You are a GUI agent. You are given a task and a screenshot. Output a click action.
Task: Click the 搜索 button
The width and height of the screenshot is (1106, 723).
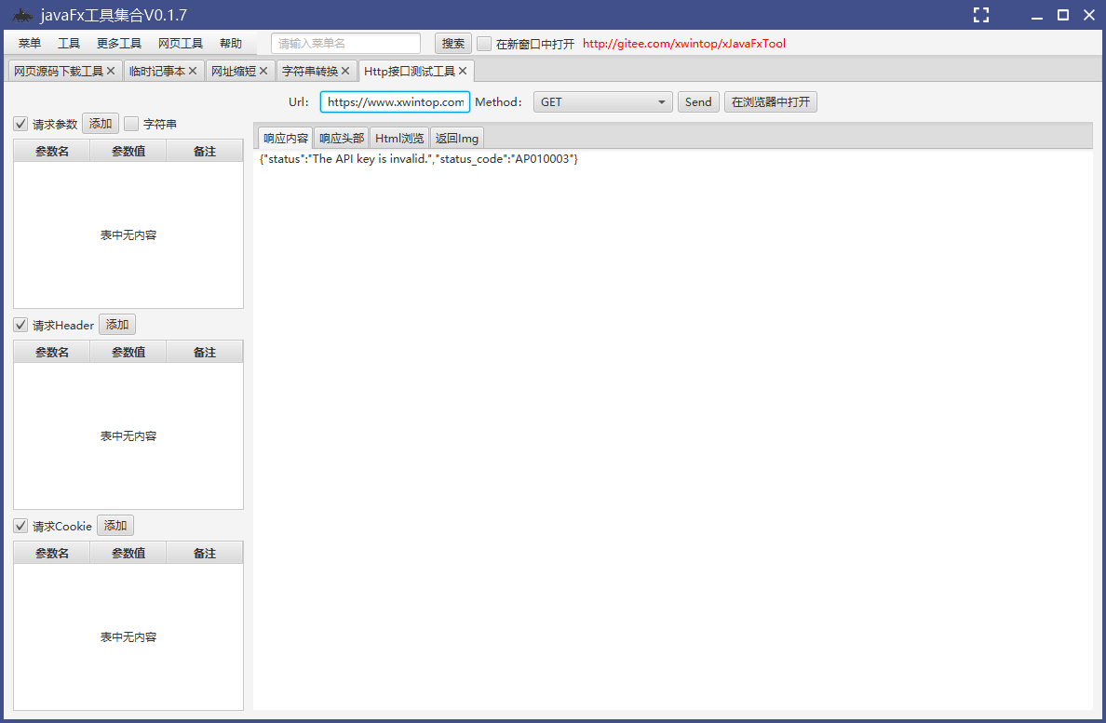[x=452, y=44]
